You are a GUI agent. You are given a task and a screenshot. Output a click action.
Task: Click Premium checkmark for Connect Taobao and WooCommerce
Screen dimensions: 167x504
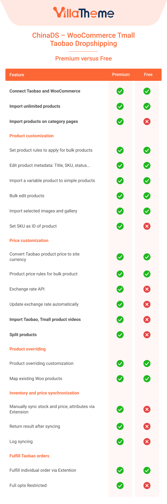coord(120,91)
